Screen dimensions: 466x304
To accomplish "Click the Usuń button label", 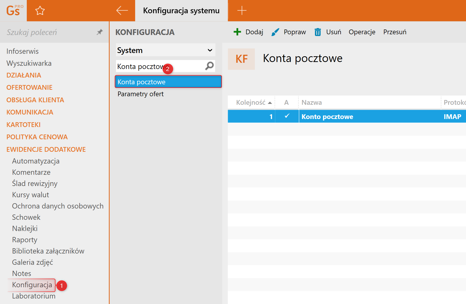I will pyautogui.click(x=334, y=32).
